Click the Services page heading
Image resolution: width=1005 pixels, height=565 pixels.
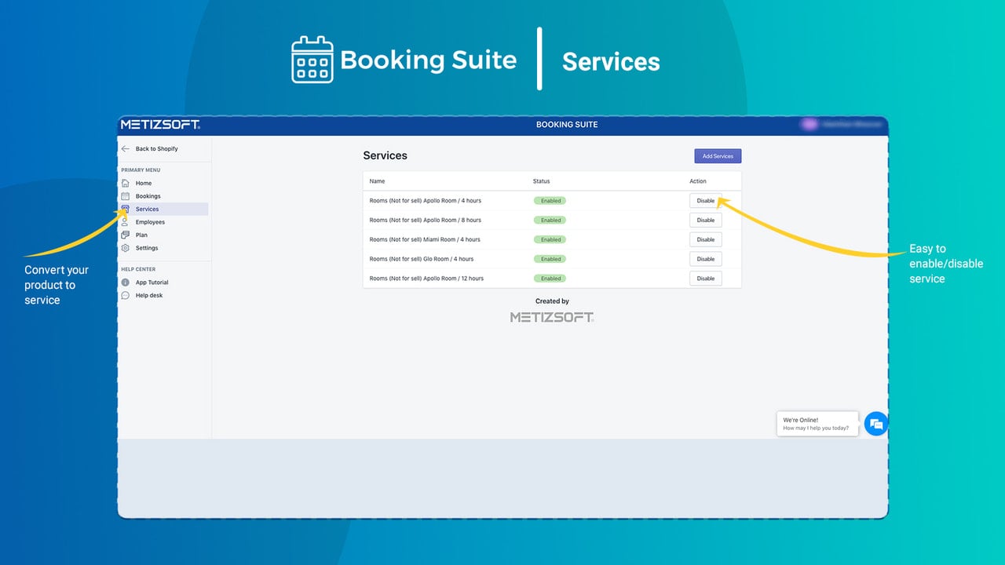point(386,155)
